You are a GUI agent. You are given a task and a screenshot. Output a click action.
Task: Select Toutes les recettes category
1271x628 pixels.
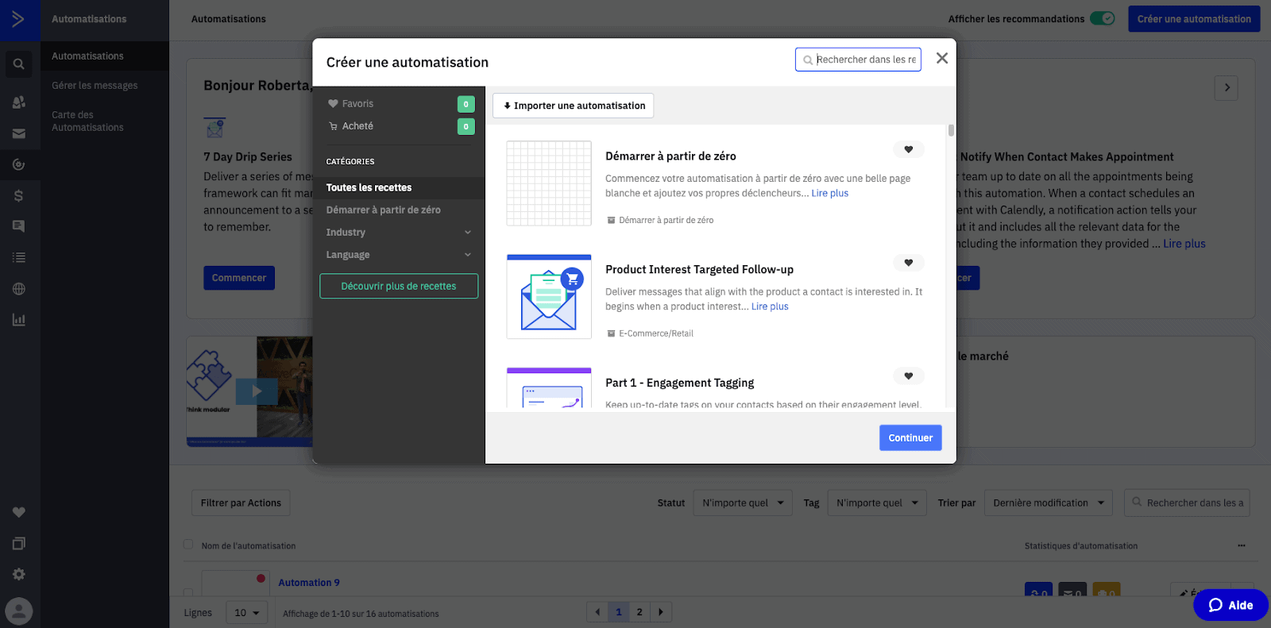click(369, 188)
